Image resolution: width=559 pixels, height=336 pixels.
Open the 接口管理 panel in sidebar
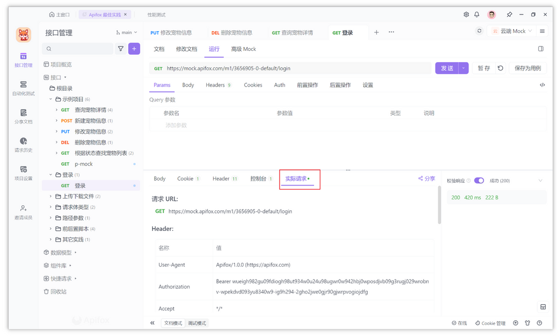click(x=23, y=60)
